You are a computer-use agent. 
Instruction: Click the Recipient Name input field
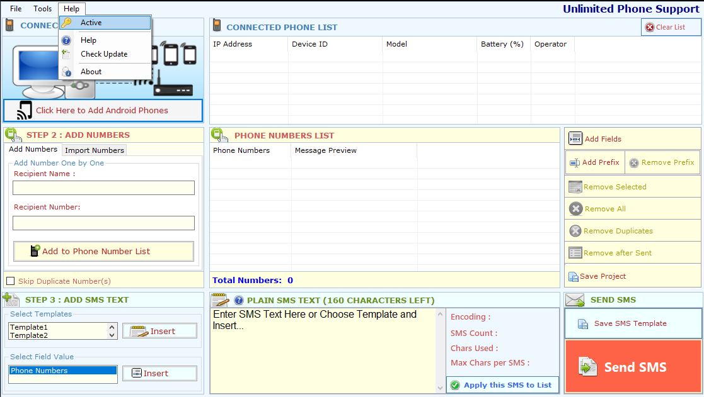103,188
